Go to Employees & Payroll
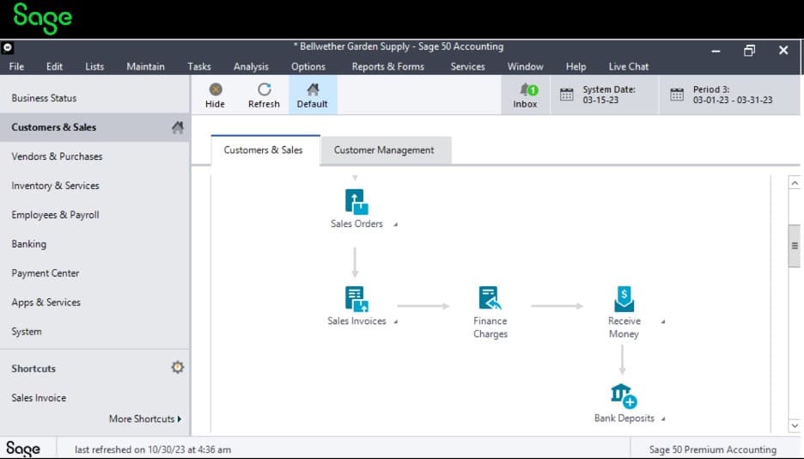The image size is (804, 459). [x=94, y=215]
